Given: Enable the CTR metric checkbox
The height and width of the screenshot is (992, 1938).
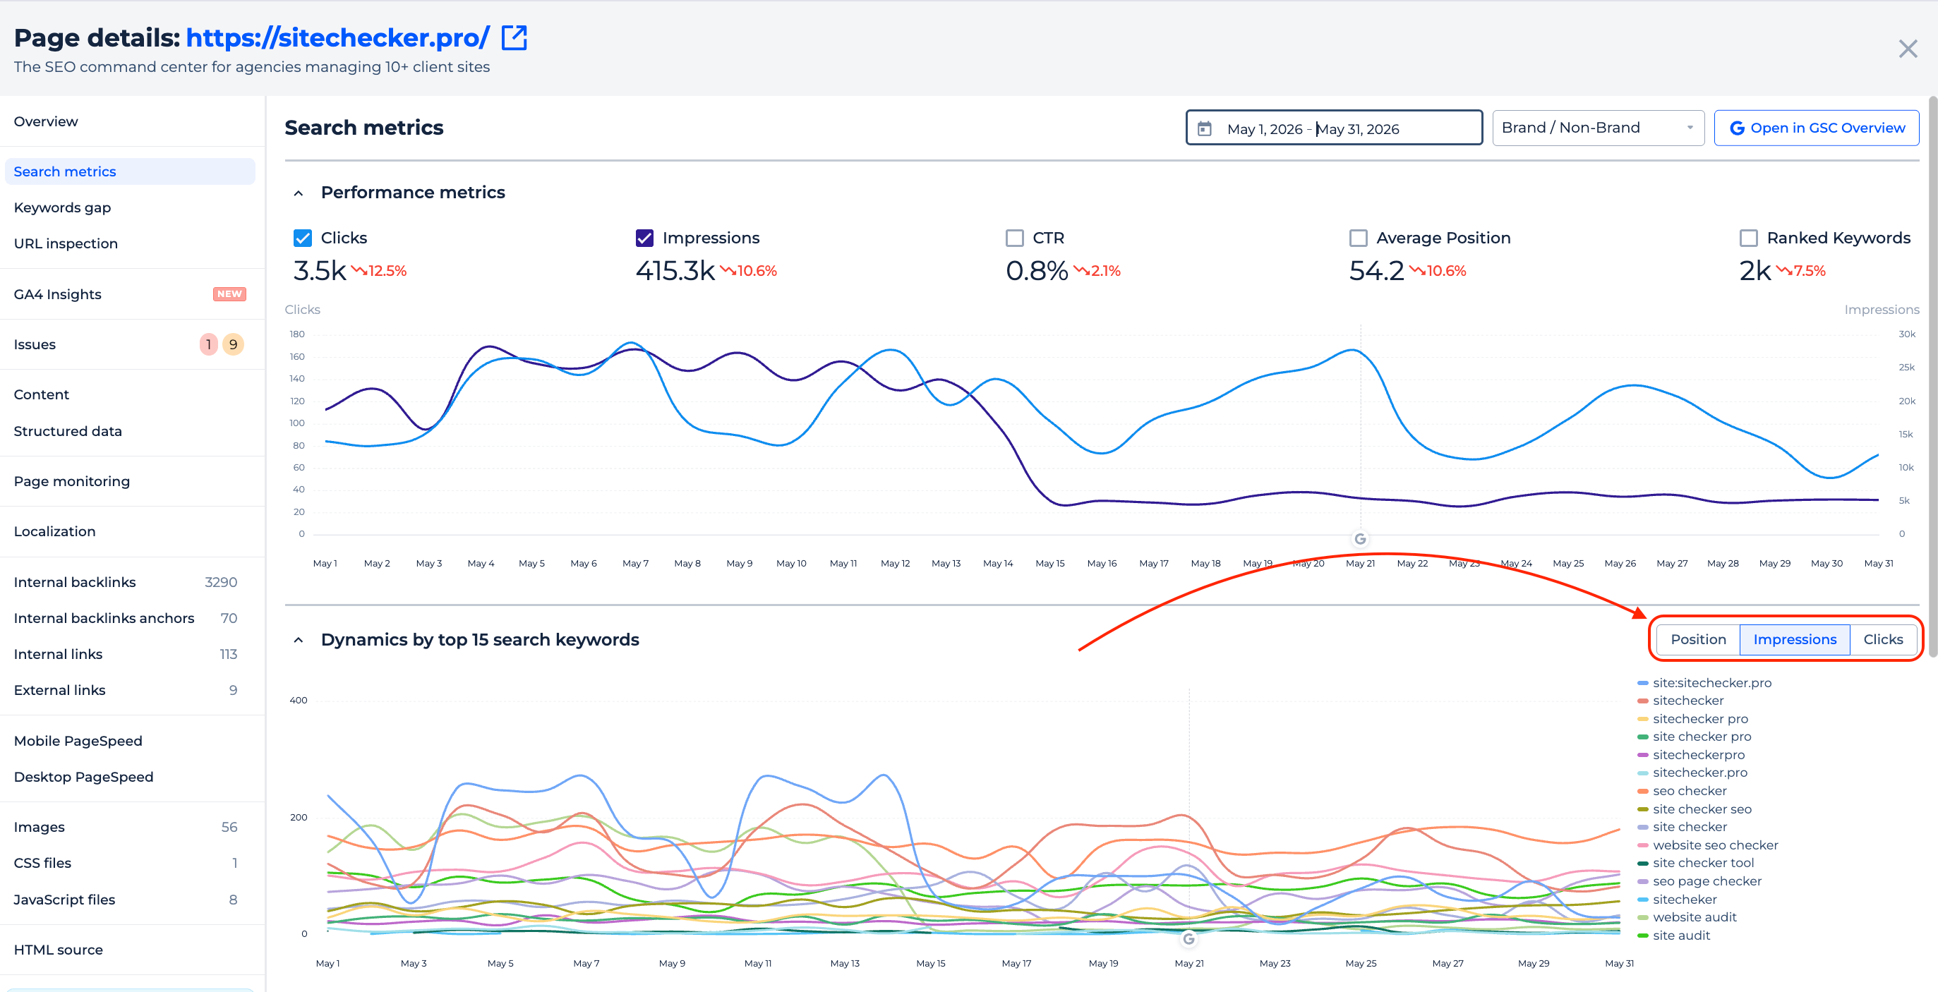Looking at the screenshot, I should (x=1014, y=238).
